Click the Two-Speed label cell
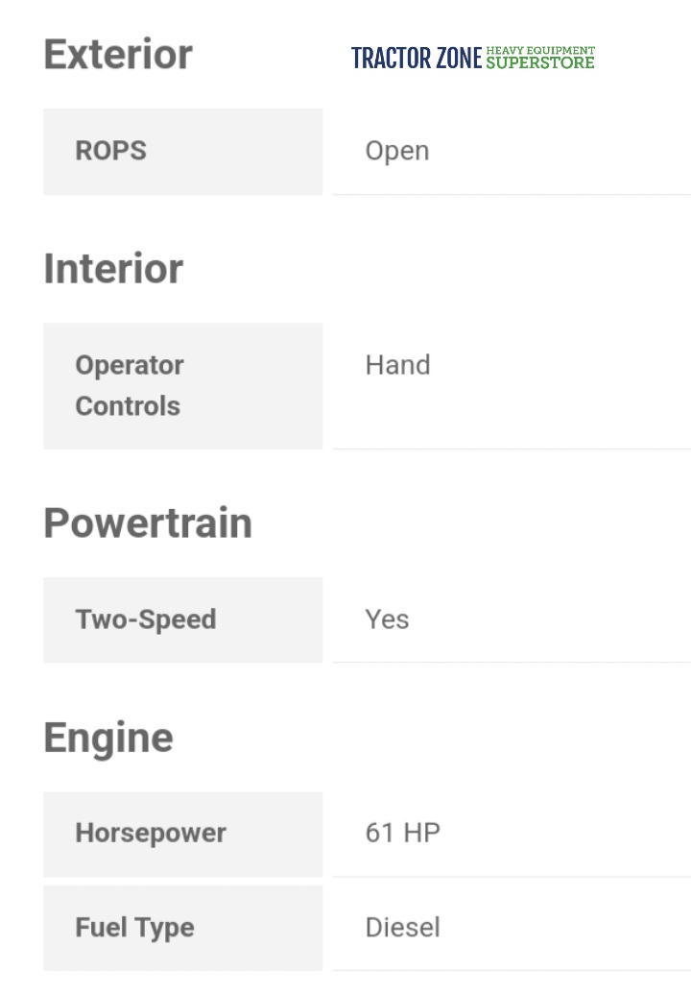Screen dimensions: 691x995 point(182,619)
